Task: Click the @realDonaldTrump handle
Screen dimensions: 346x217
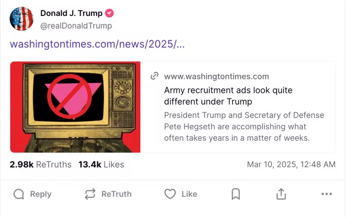Action: click(x=76, y=26)
